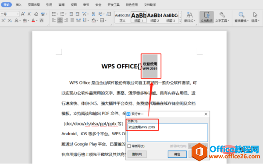This screenshot has height=164, width=263.
Task: Open the font size combo box
Action: pyautogui.click(x=9, y=14)
